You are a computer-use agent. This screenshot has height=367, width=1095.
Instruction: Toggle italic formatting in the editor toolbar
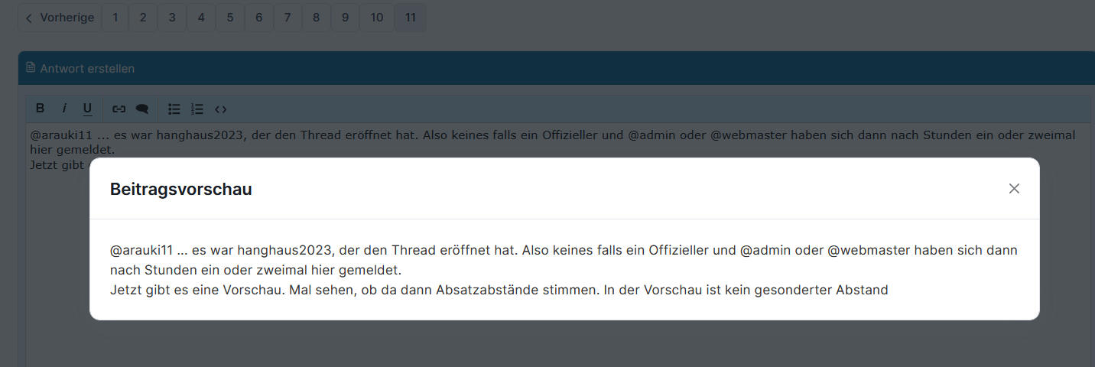[64, 109]
